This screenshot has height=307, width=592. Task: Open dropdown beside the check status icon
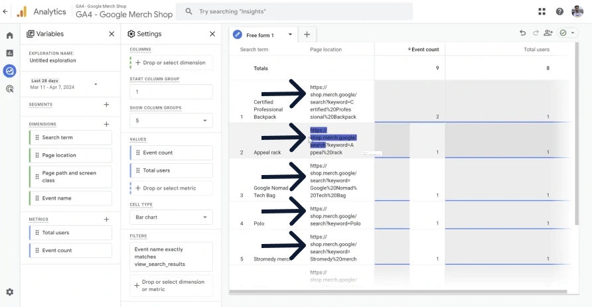(x=572, y=32)
